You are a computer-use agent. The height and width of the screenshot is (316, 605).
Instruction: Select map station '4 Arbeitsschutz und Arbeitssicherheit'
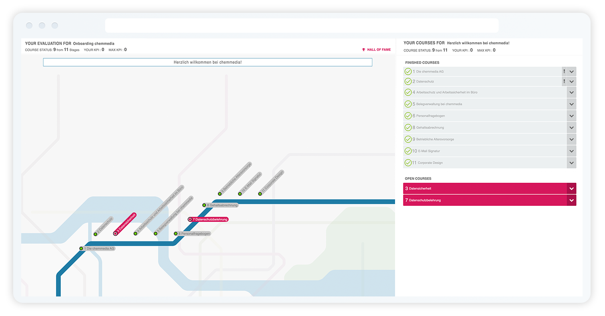159,210
